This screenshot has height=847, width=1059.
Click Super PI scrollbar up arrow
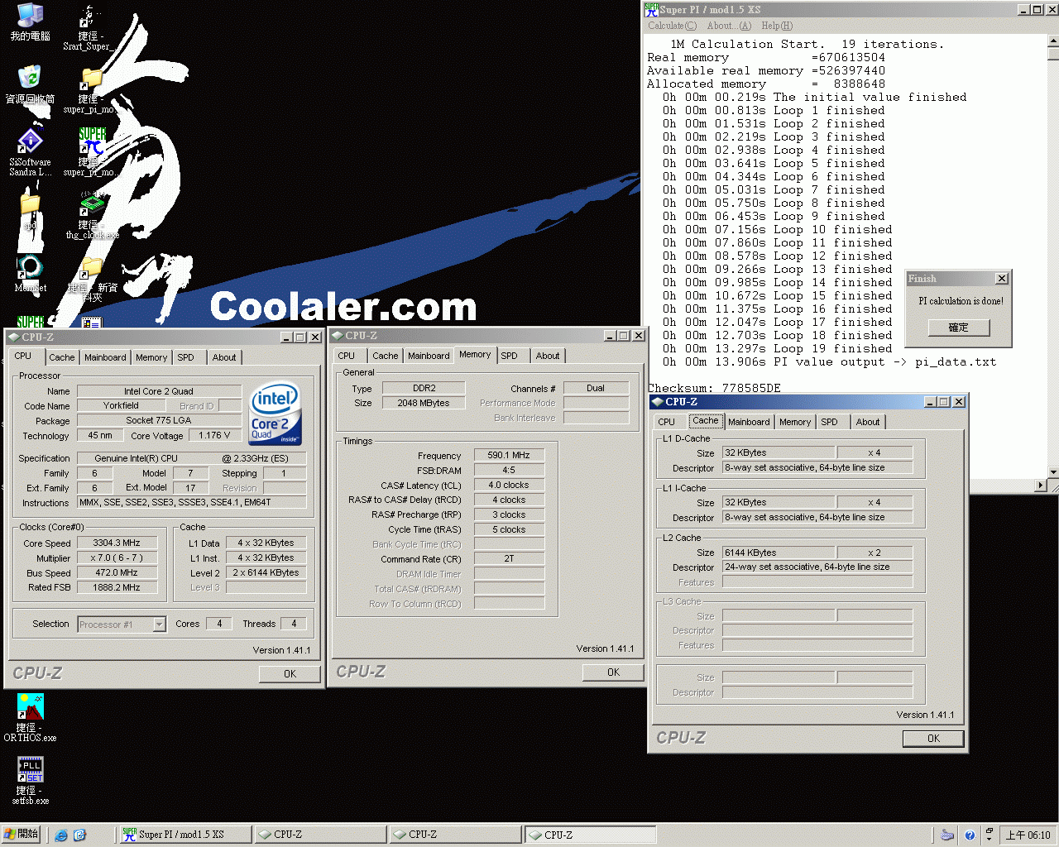pyautogui.click(x=1053, y=41)
